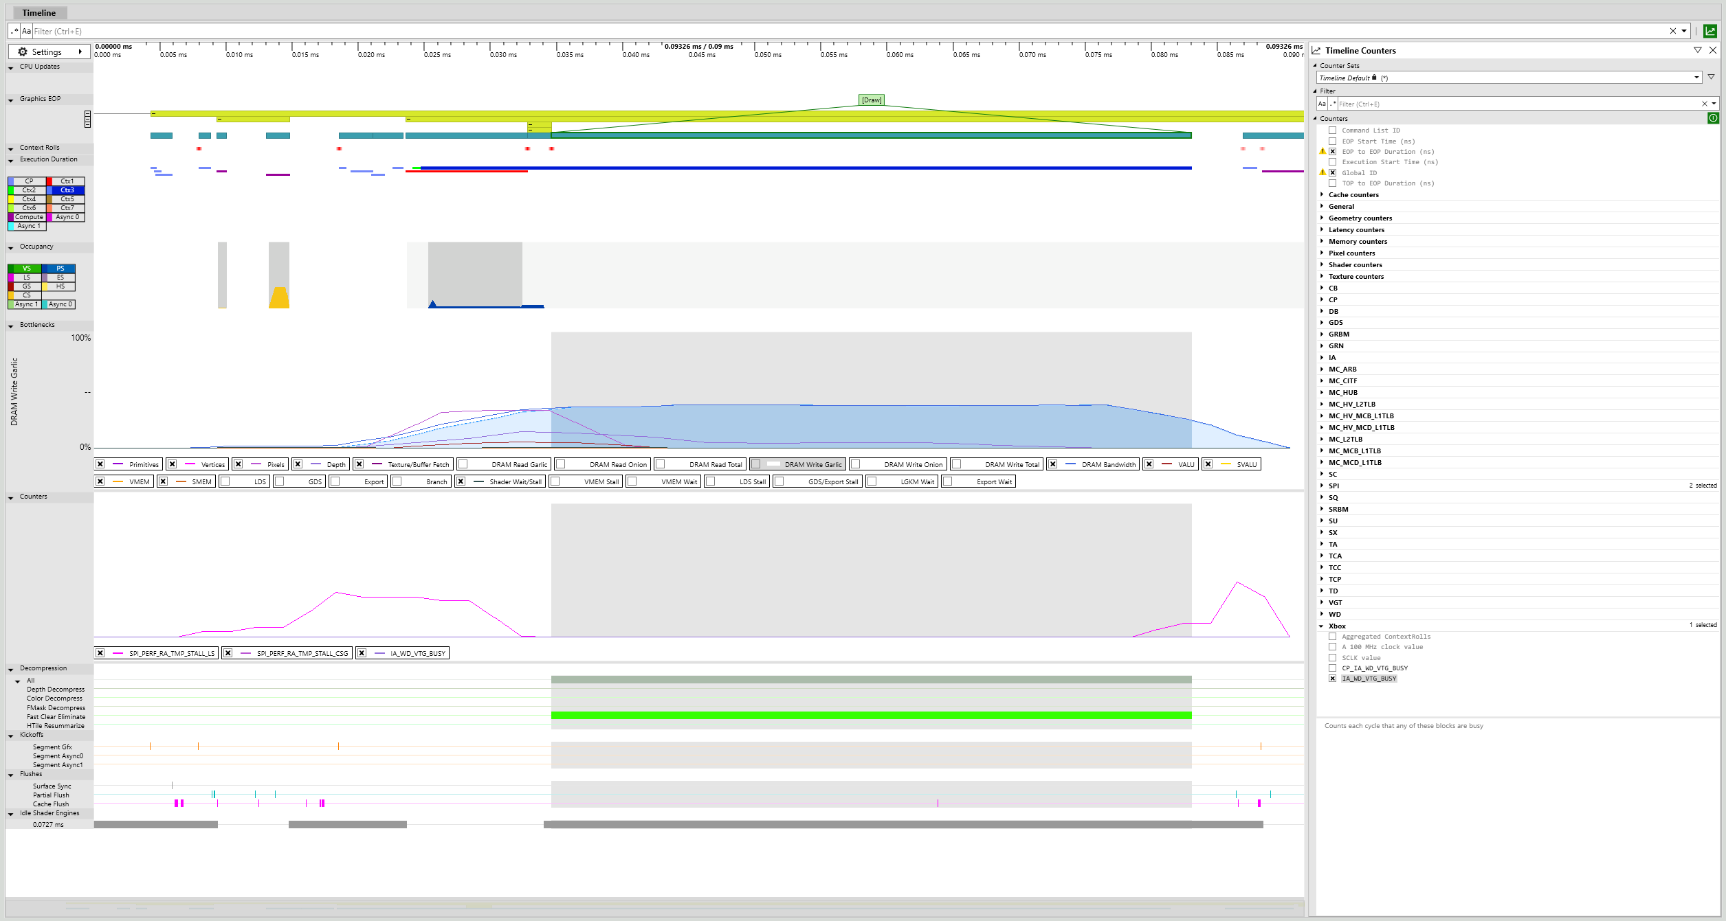
Task: Select the Compute legend button
Action: 27,216
